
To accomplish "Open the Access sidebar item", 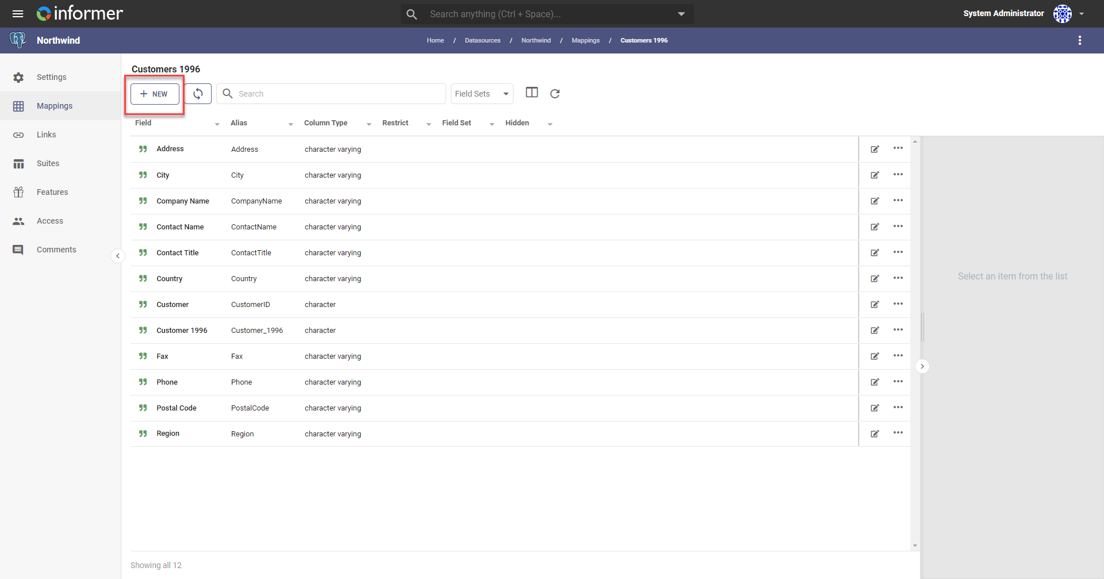I will 60,221.
